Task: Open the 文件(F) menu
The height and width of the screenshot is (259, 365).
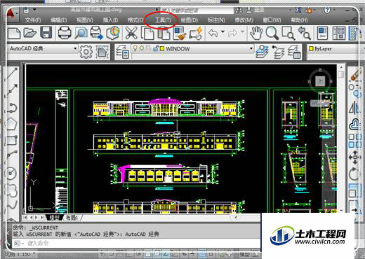Action: pos(33,20)
